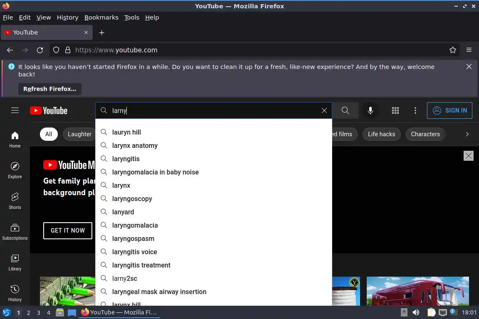Open the YouTube apps grid
479x319 pixels.
click(x=395, y=110)
